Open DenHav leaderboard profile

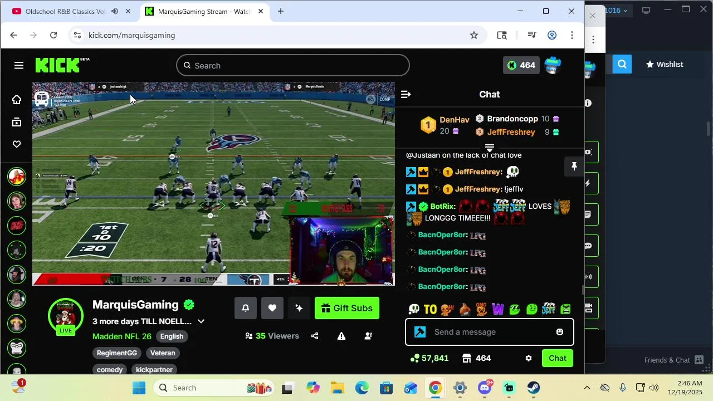point(455,120)
